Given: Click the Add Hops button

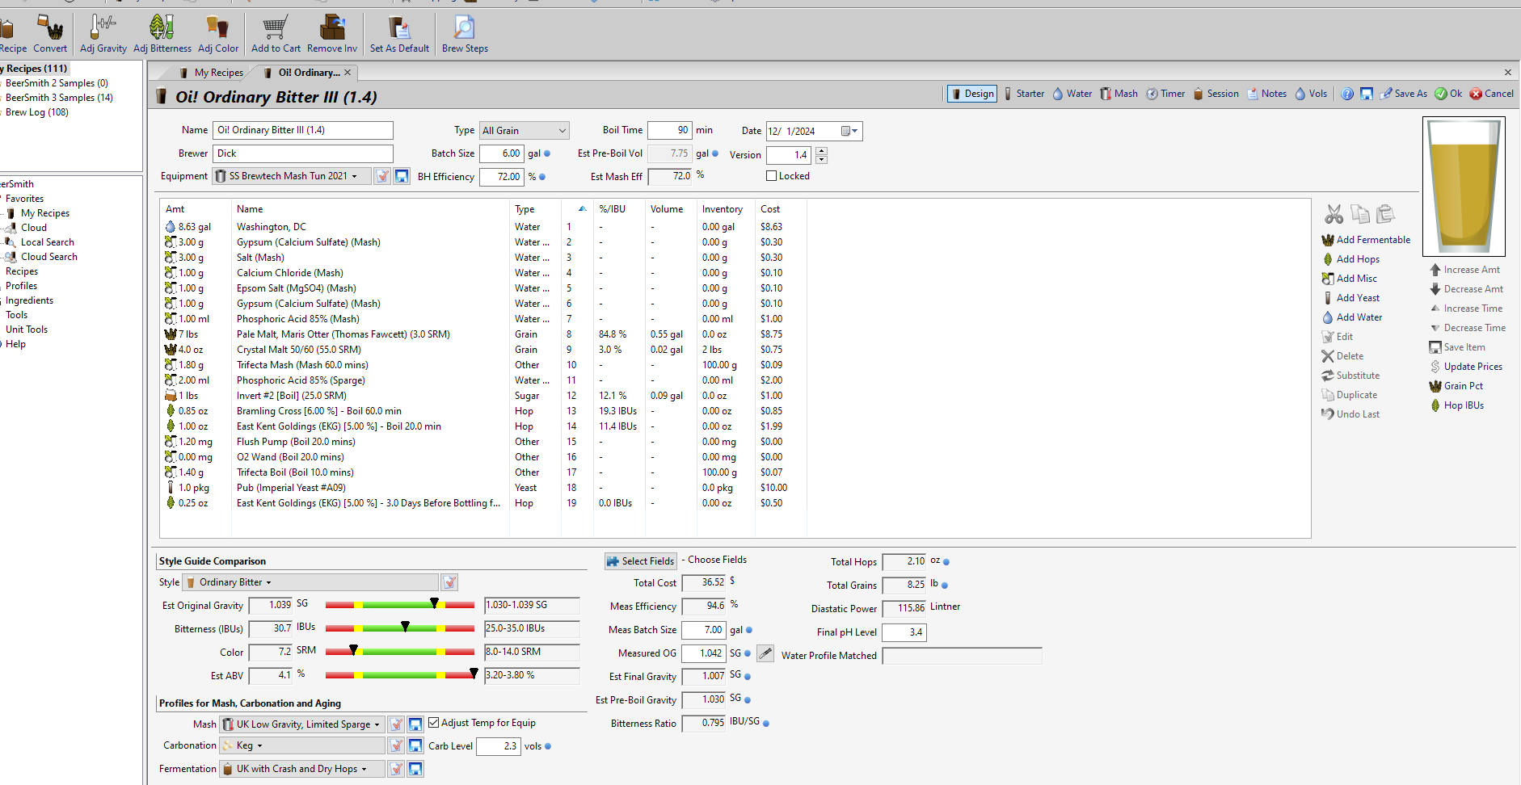Looking at the screenshot, I should click(1350, 259).
